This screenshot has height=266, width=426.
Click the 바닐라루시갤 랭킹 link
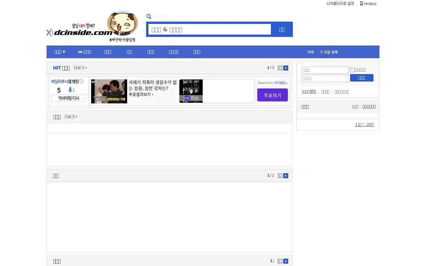65,81
